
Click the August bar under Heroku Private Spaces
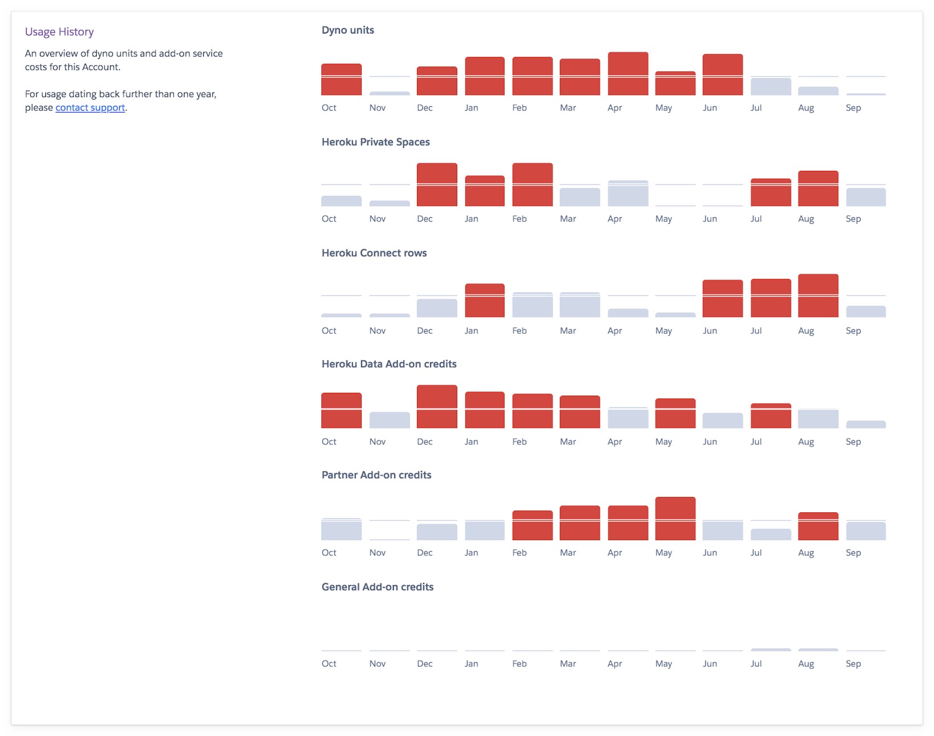coord(819,188)
